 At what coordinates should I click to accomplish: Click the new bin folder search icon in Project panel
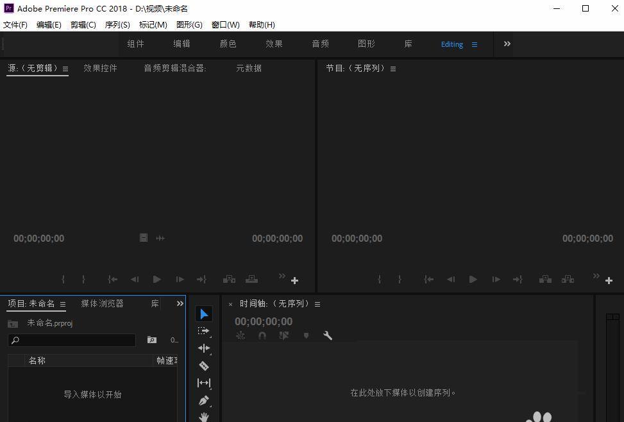coord(152,340)
